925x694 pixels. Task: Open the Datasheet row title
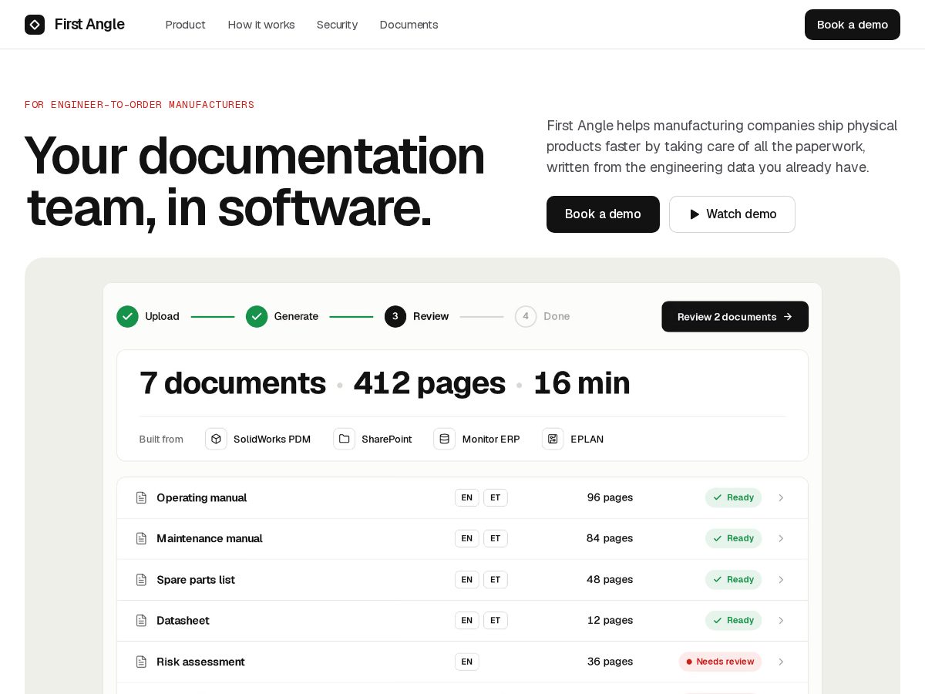tap(183, 621)
